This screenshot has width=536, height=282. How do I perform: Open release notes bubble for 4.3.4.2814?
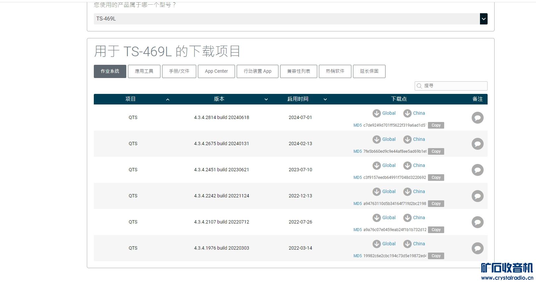pos(477,118)
